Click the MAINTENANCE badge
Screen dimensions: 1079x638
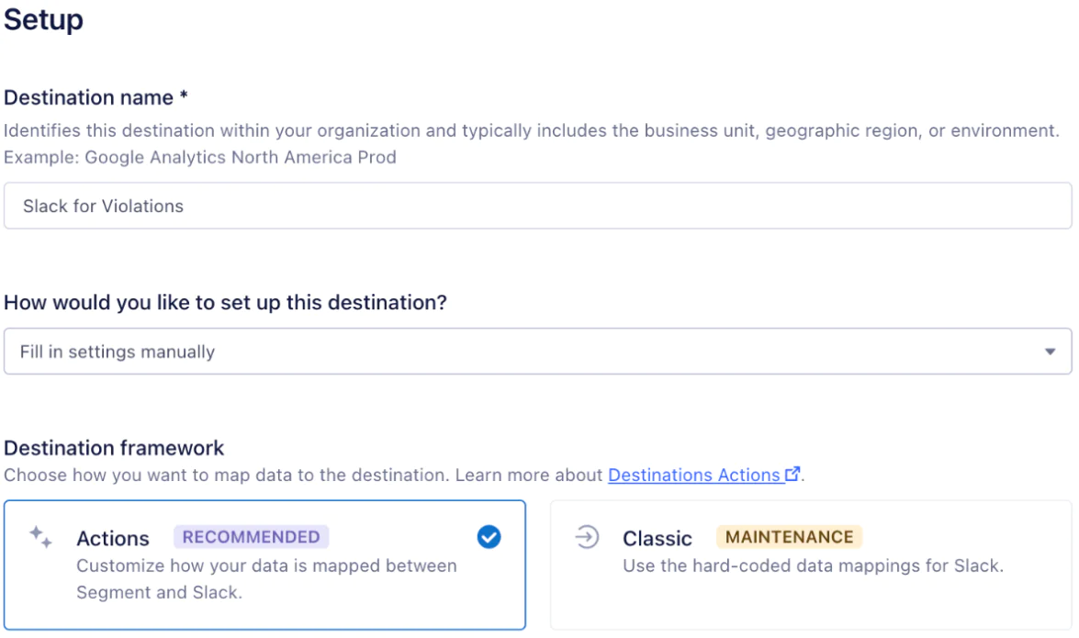coord(789,537)
